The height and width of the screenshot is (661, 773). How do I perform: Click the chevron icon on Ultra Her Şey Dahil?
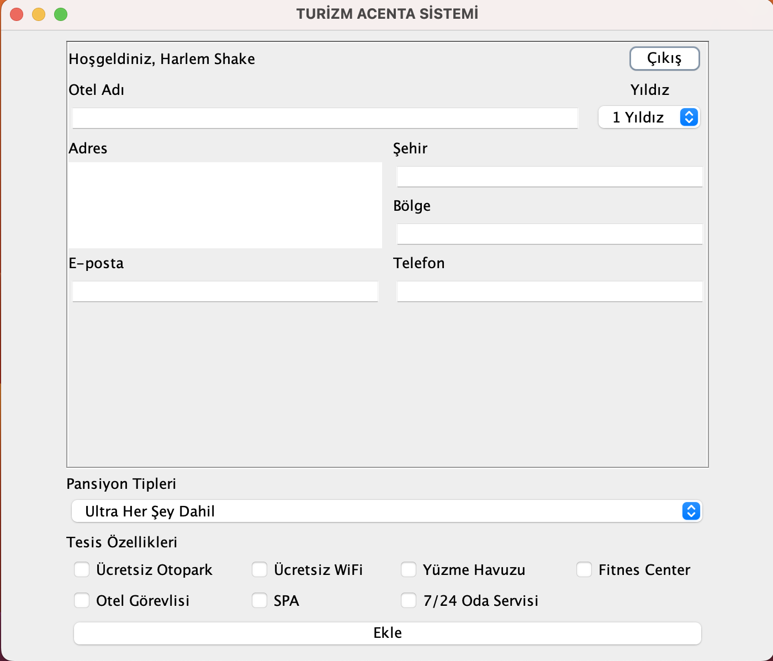coord(689,511)
